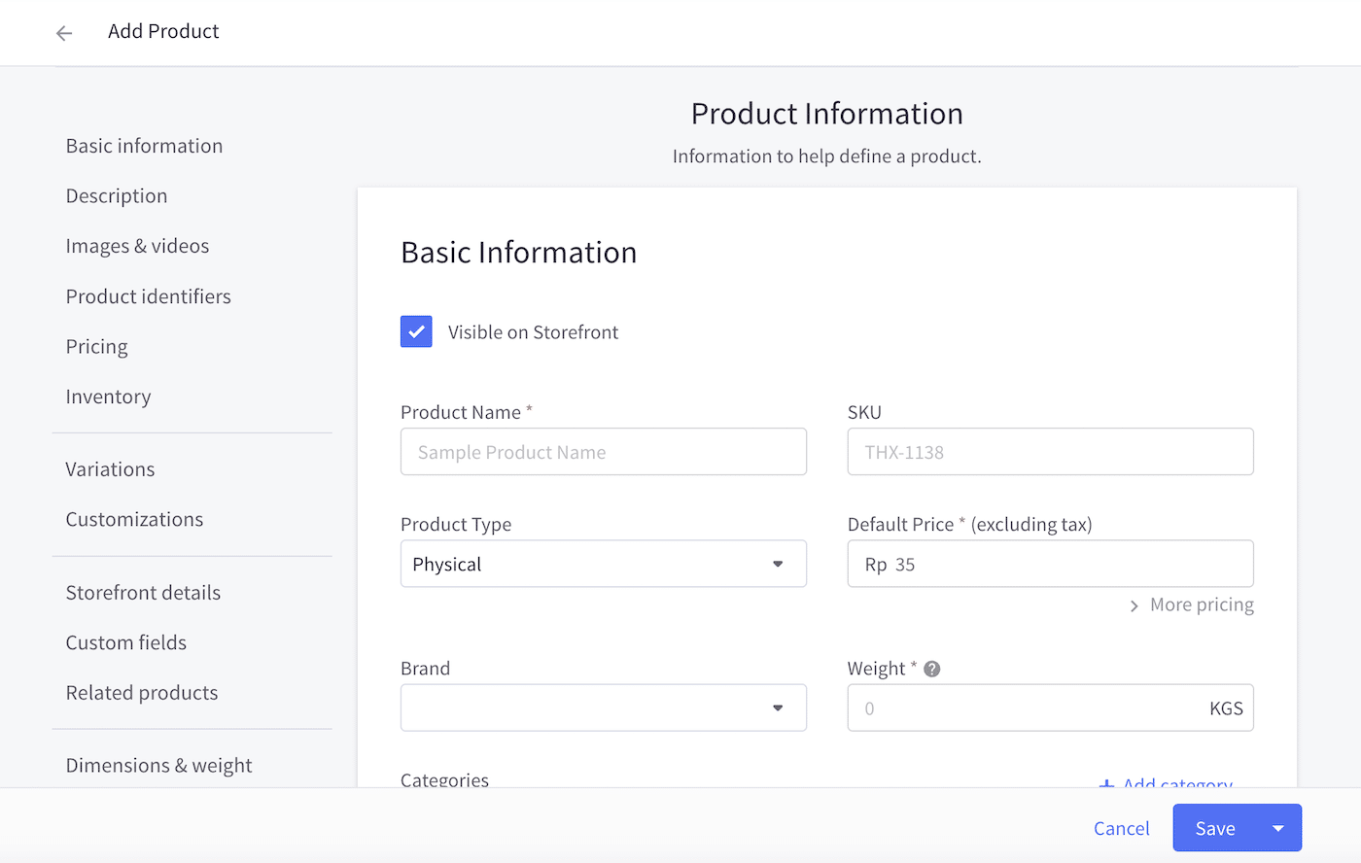Click the back arrow next to Add Product

pyautogui.click(x=63, y=32)
